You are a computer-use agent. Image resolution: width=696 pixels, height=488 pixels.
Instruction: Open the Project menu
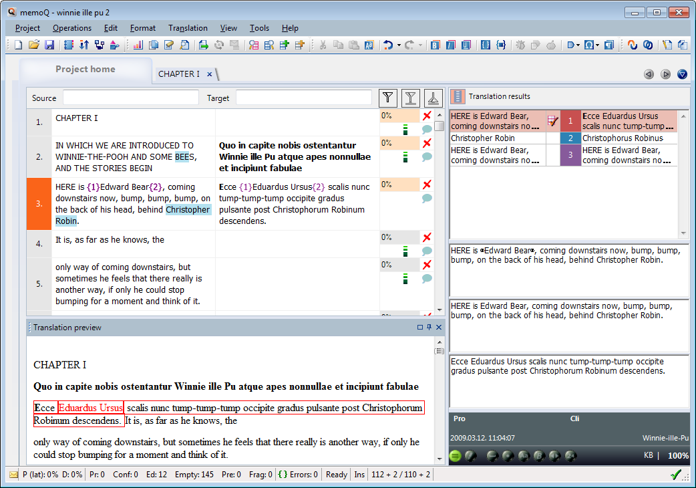[x=27, y=28]
